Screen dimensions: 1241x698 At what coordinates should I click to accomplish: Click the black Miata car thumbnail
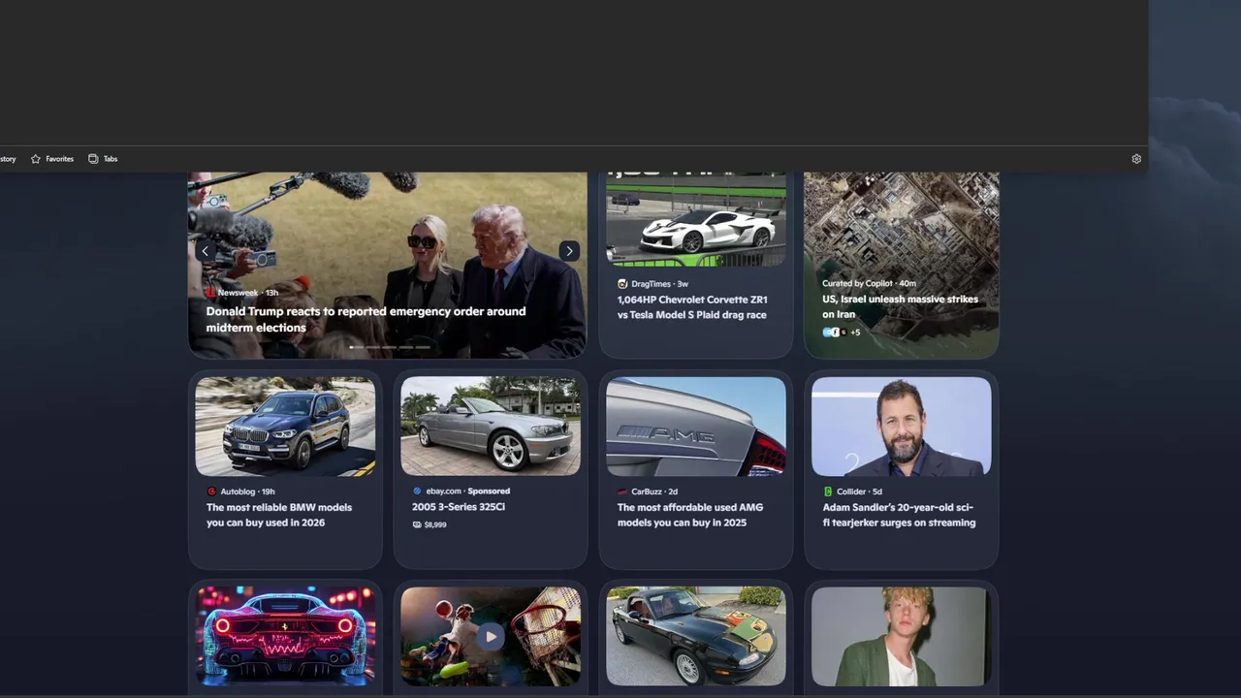pyautogui.click(x=696, y=636)
